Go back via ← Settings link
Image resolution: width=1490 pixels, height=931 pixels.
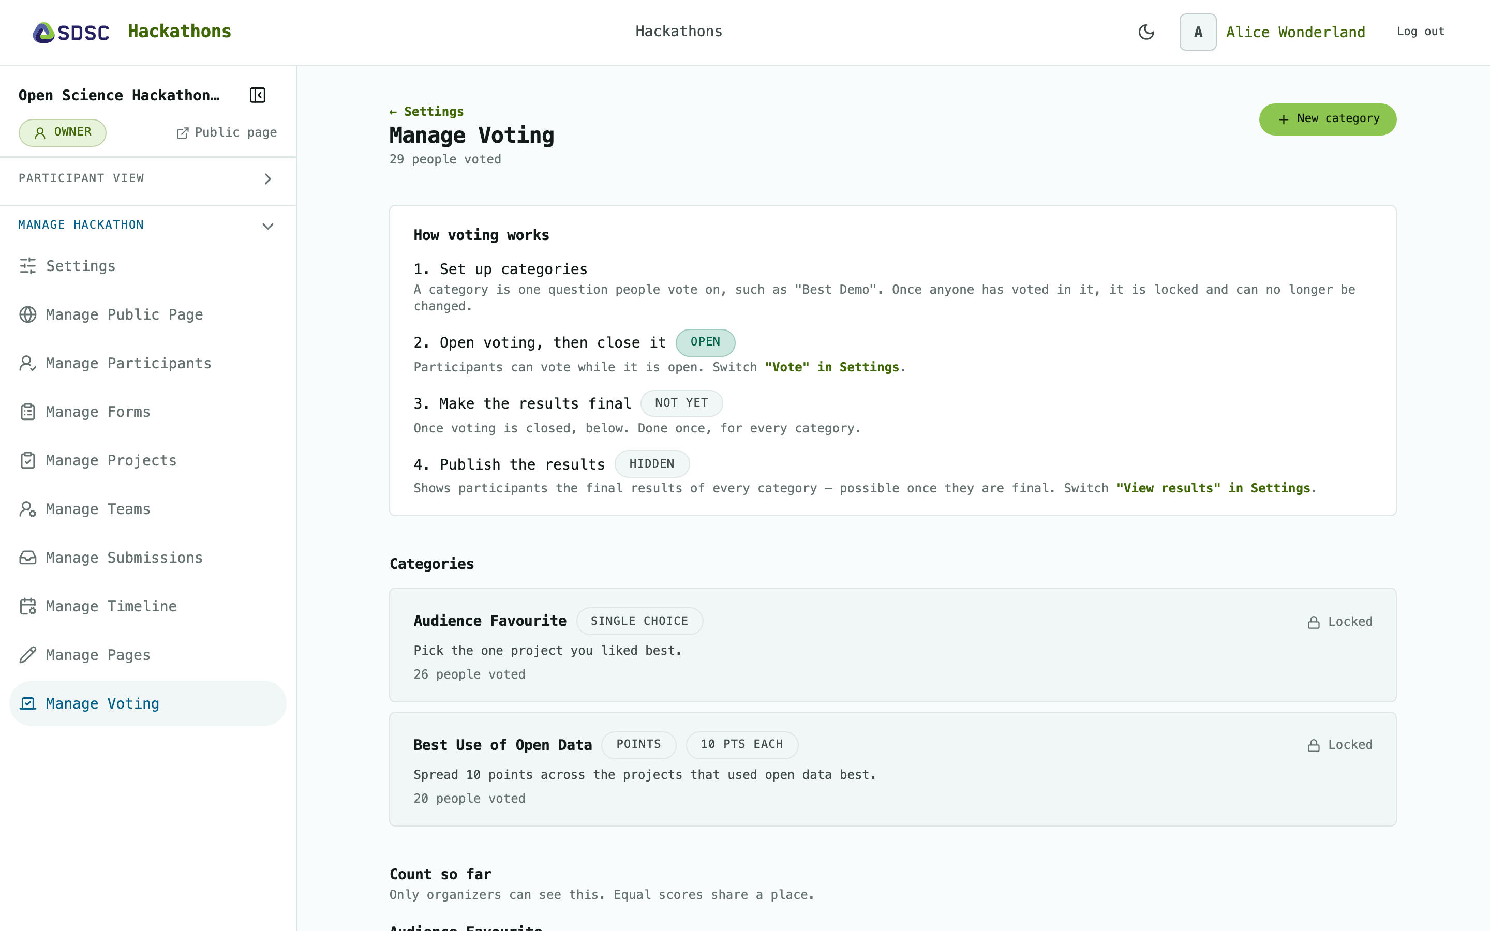427,111
